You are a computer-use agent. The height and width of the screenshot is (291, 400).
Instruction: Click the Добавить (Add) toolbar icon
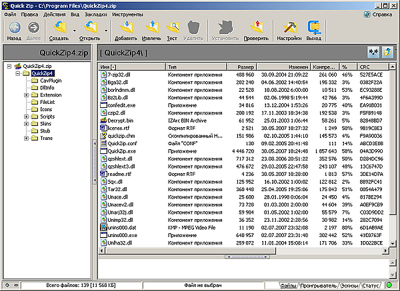(126, 27)
